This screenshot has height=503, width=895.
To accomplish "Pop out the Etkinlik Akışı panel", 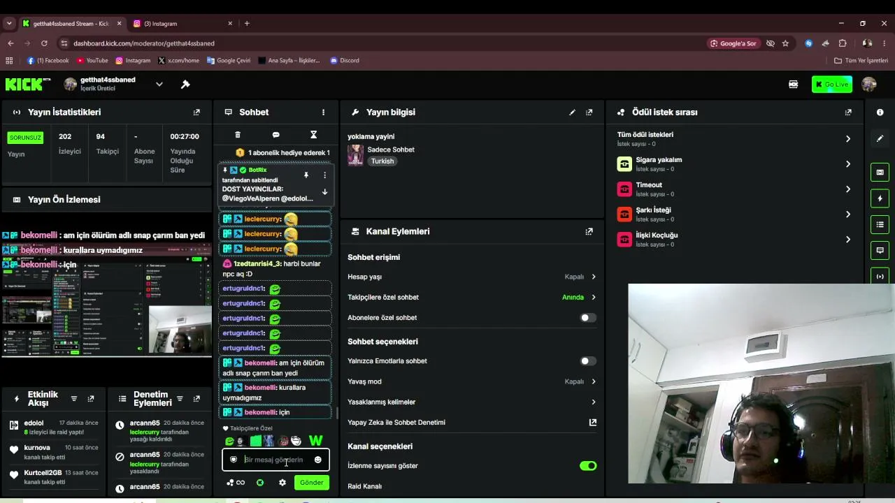I will (x=91, y=399).
